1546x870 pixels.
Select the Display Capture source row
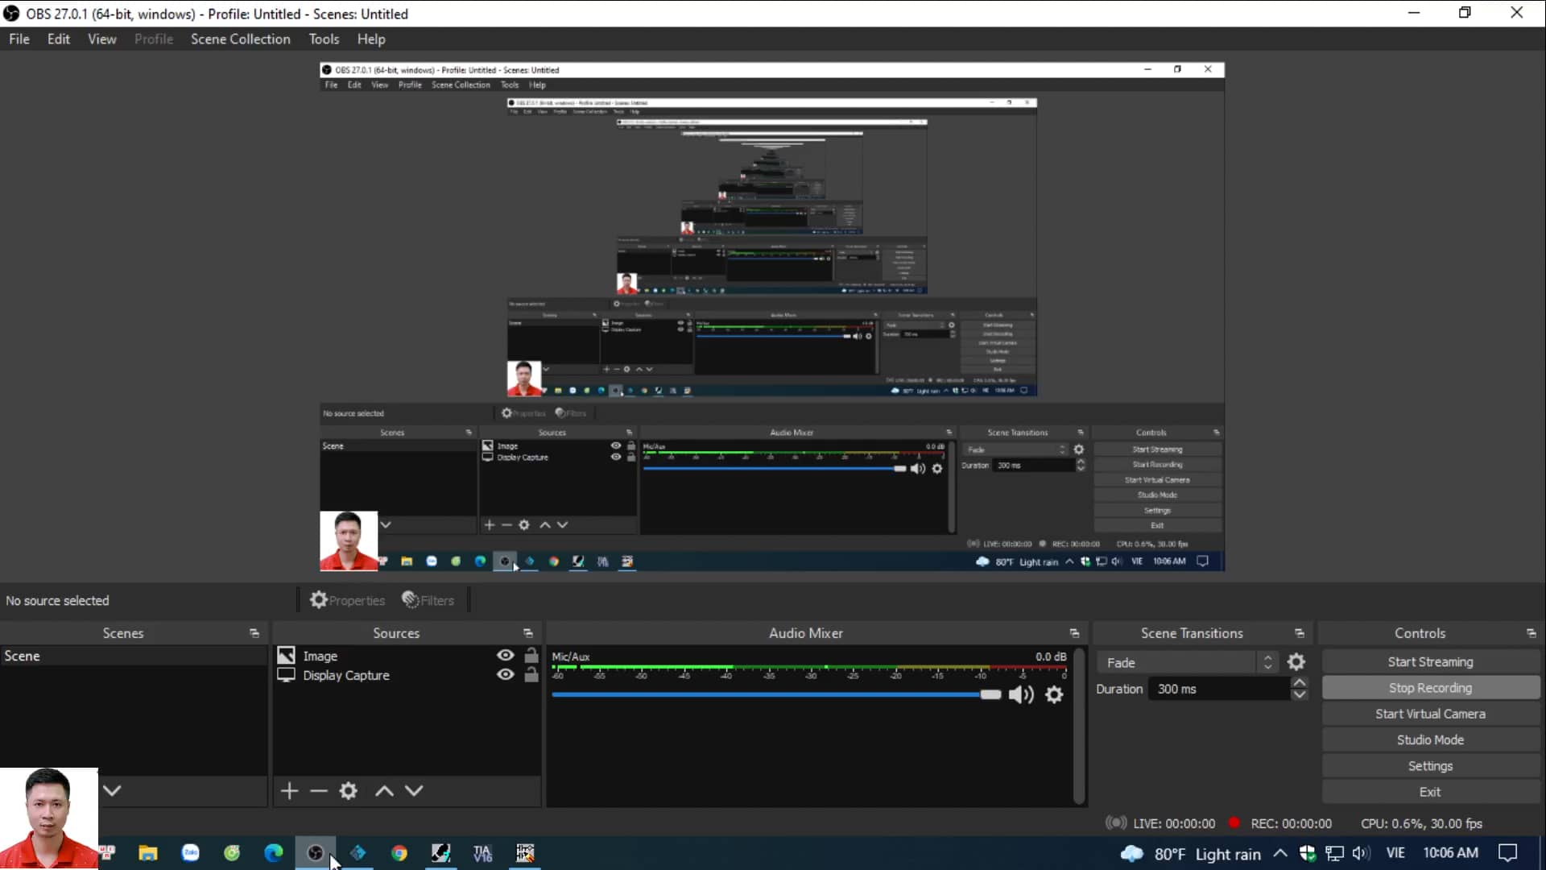tap(407, 675)
